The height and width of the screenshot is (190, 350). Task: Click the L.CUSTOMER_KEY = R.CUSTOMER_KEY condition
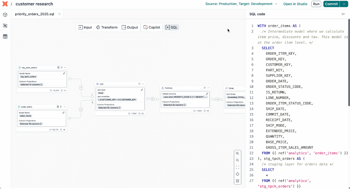pyautogui.click(x=117, y=99)
